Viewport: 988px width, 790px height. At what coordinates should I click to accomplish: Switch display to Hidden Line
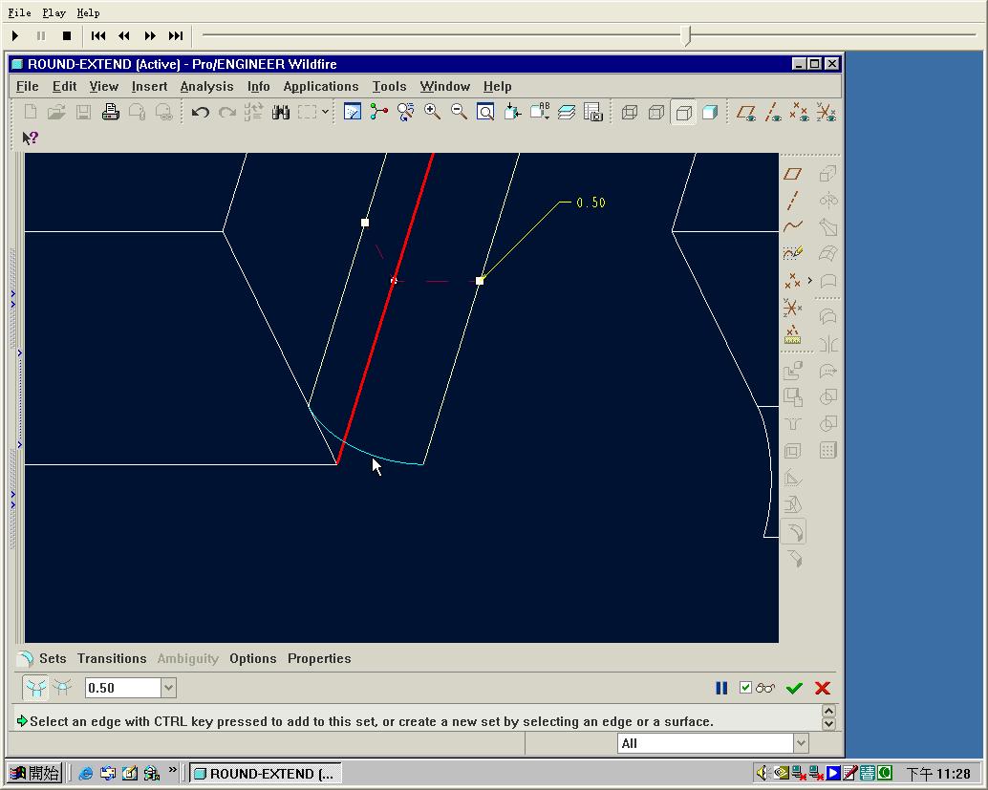[656, 112]
